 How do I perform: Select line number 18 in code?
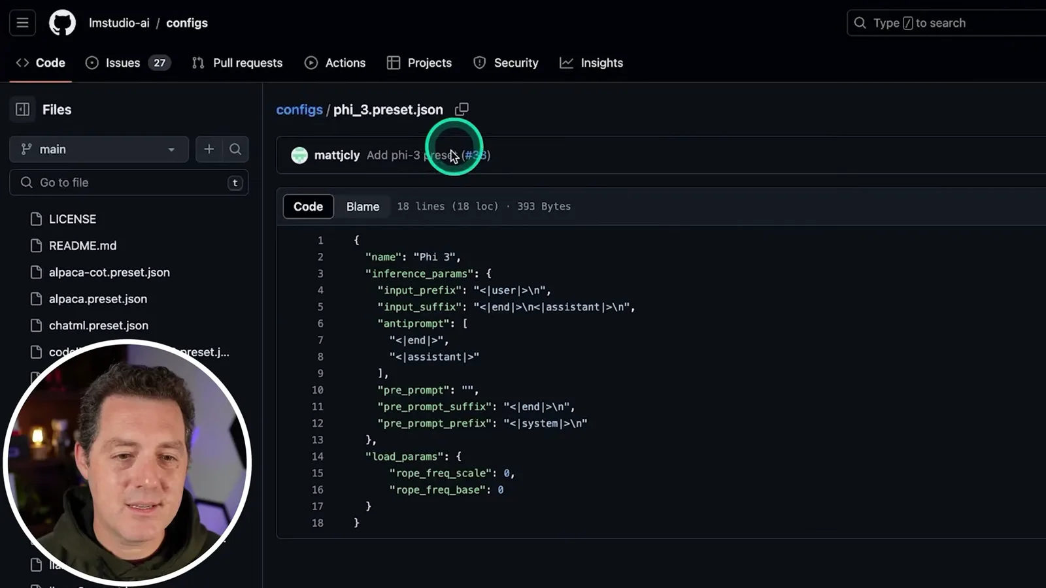pos(317,523)
